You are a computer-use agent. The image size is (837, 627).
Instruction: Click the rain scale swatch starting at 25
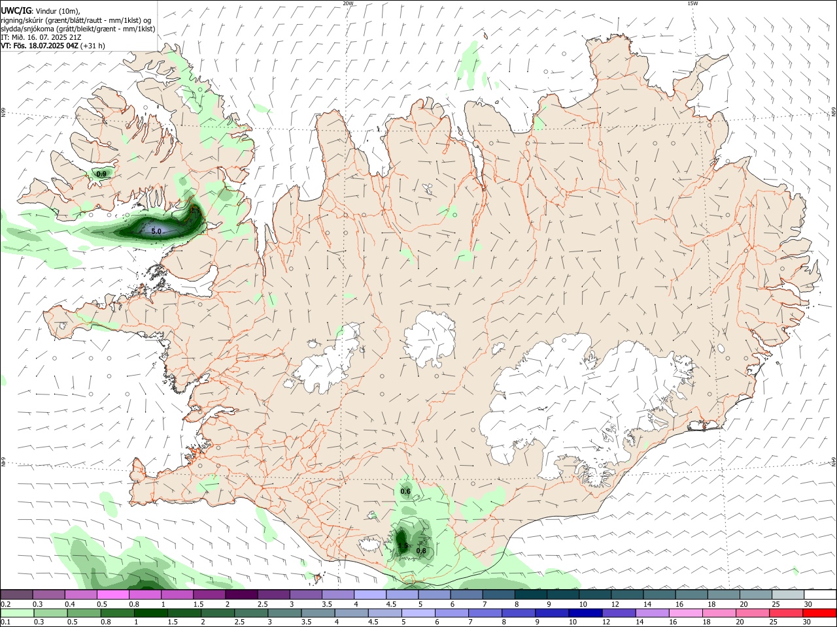click(786, 613)
